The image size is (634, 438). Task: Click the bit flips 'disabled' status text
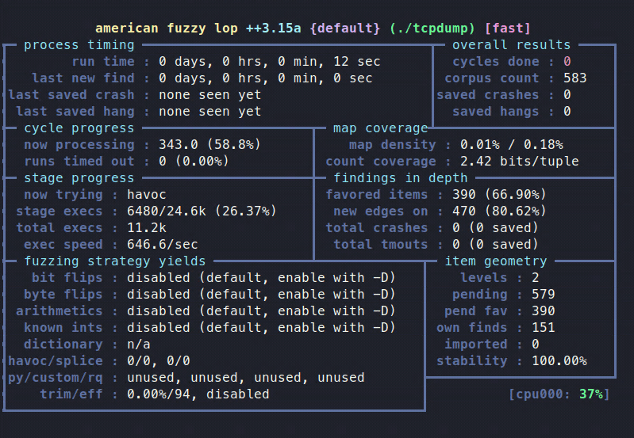point(158,278)
